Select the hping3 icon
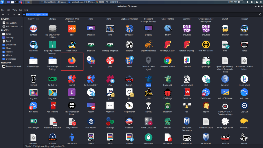263x148 pixels. tap(129, 79)
